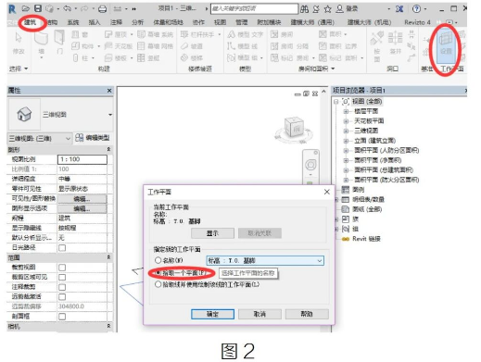This screenshot has height=362, width=481.
Task: Select the 竖井 (Shaft) opening tool
Action: click(395, 44)
